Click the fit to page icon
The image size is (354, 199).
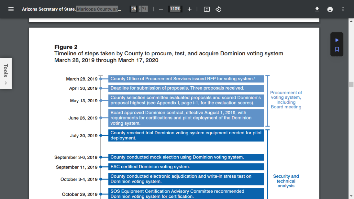point(207,9)
